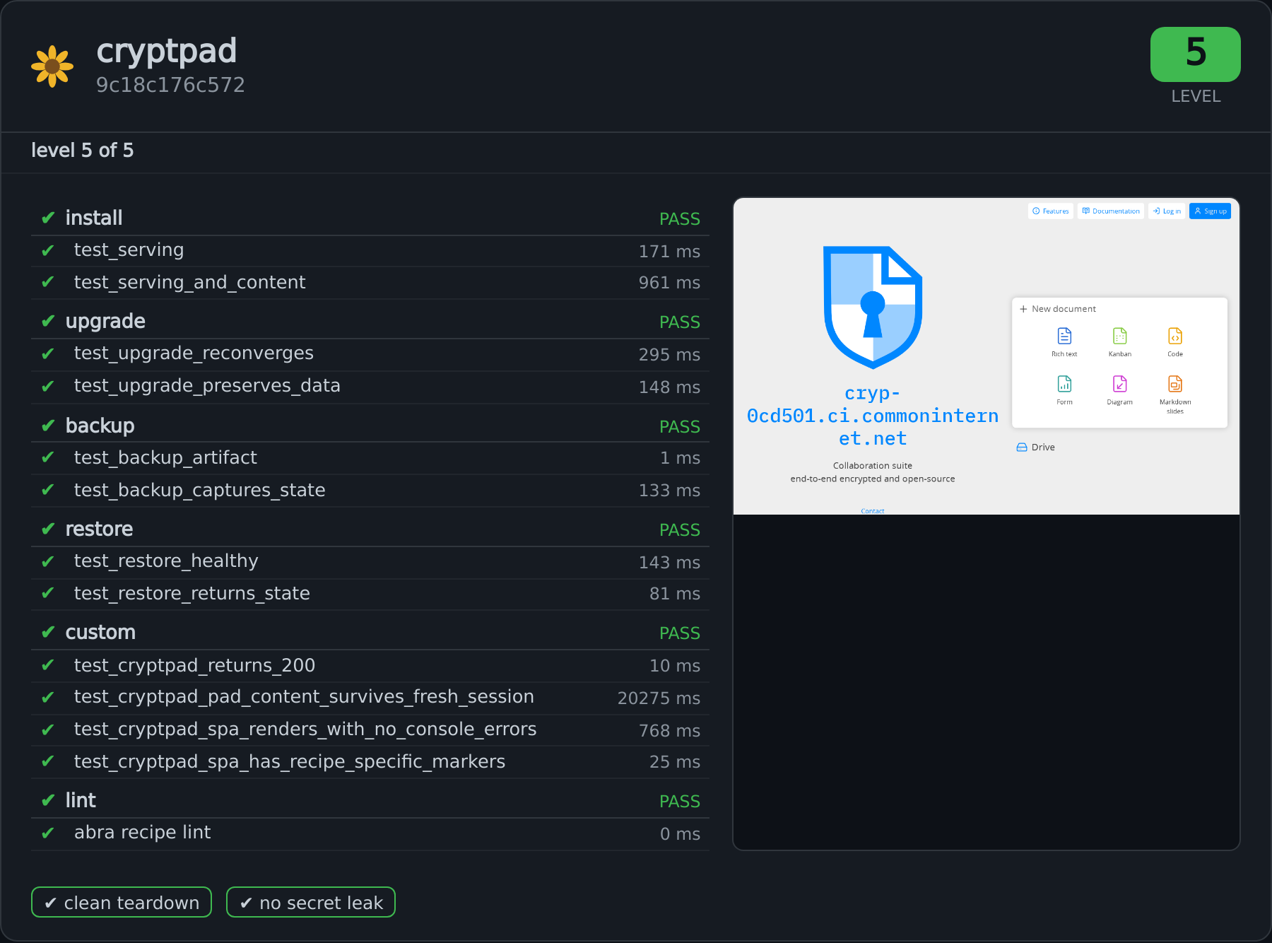Click the level 5 of 5 text
The width and height of the screenshot is (1272, 943).
tap(82, 150)
